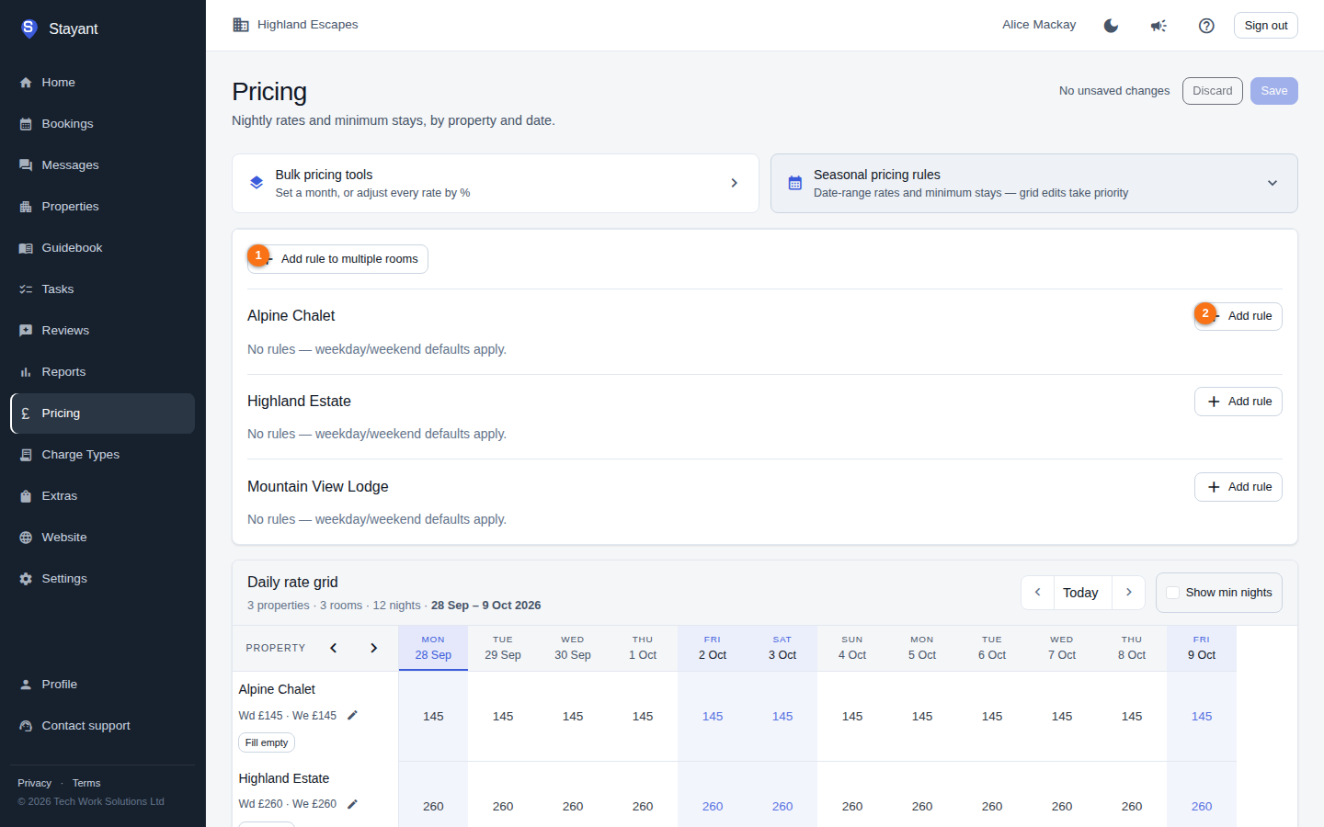Image resolution: width=1324 pixels, height=827 pixels.
Task: Edit Highland Estate default rates pencil
Action: (x=352, y=804)
